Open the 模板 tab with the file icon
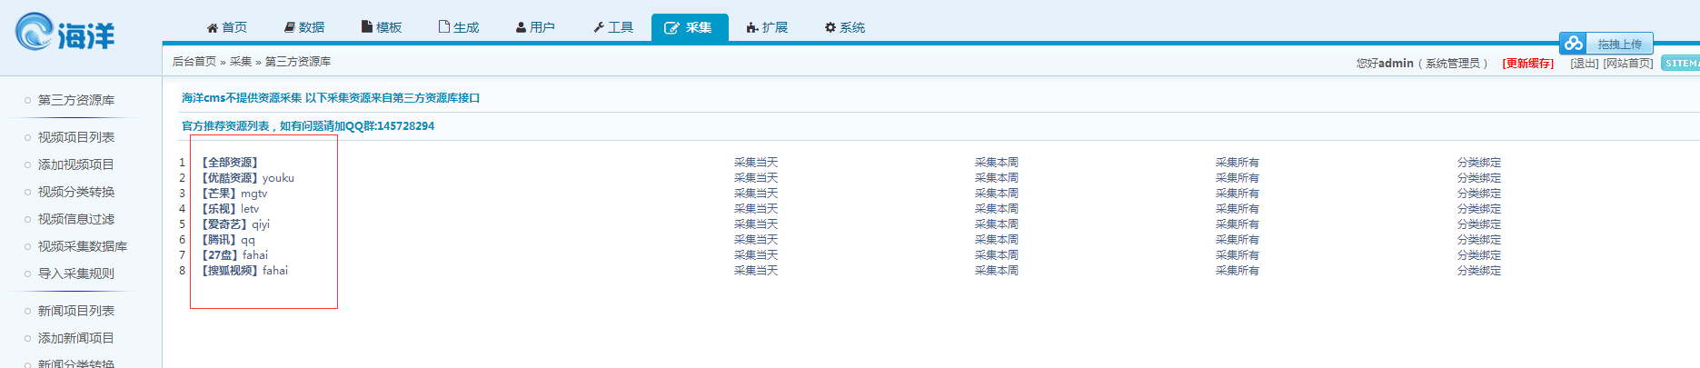This screenshot has width=1700, height=368. pos(382,27)
